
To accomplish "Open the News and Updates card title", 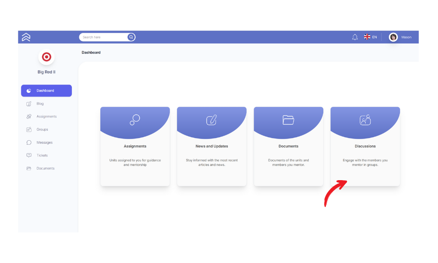I will [x=212, y=146].
